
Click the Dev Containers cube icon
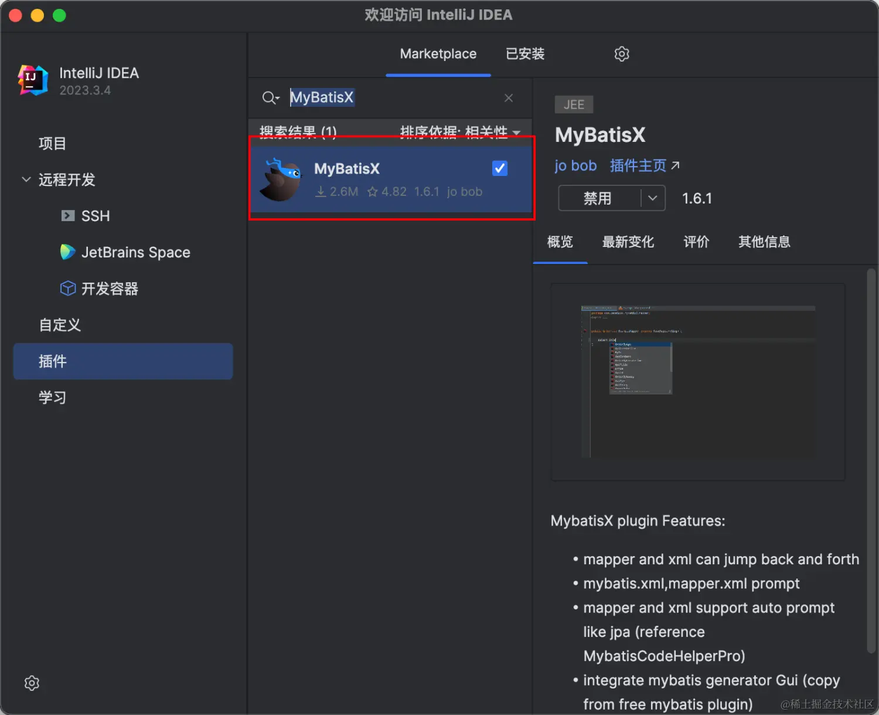(68, 289)
